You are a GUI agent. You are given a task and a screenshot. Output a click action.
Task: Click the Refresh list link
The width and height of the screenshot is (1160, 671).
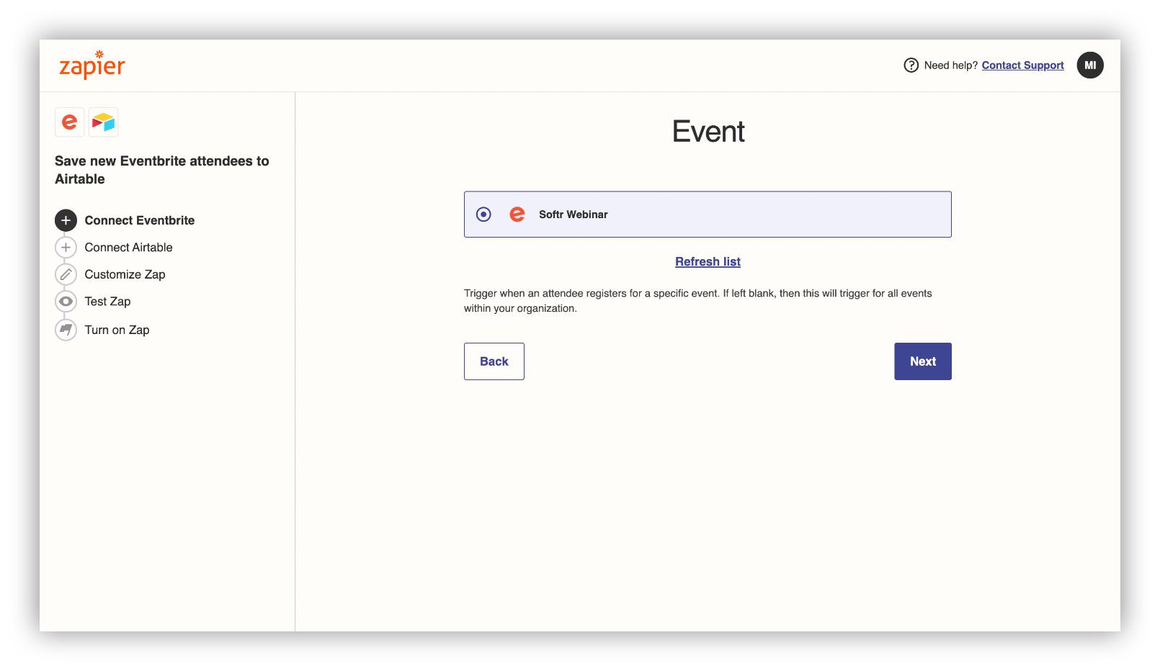pyautogui.click(x=708, y=262)
